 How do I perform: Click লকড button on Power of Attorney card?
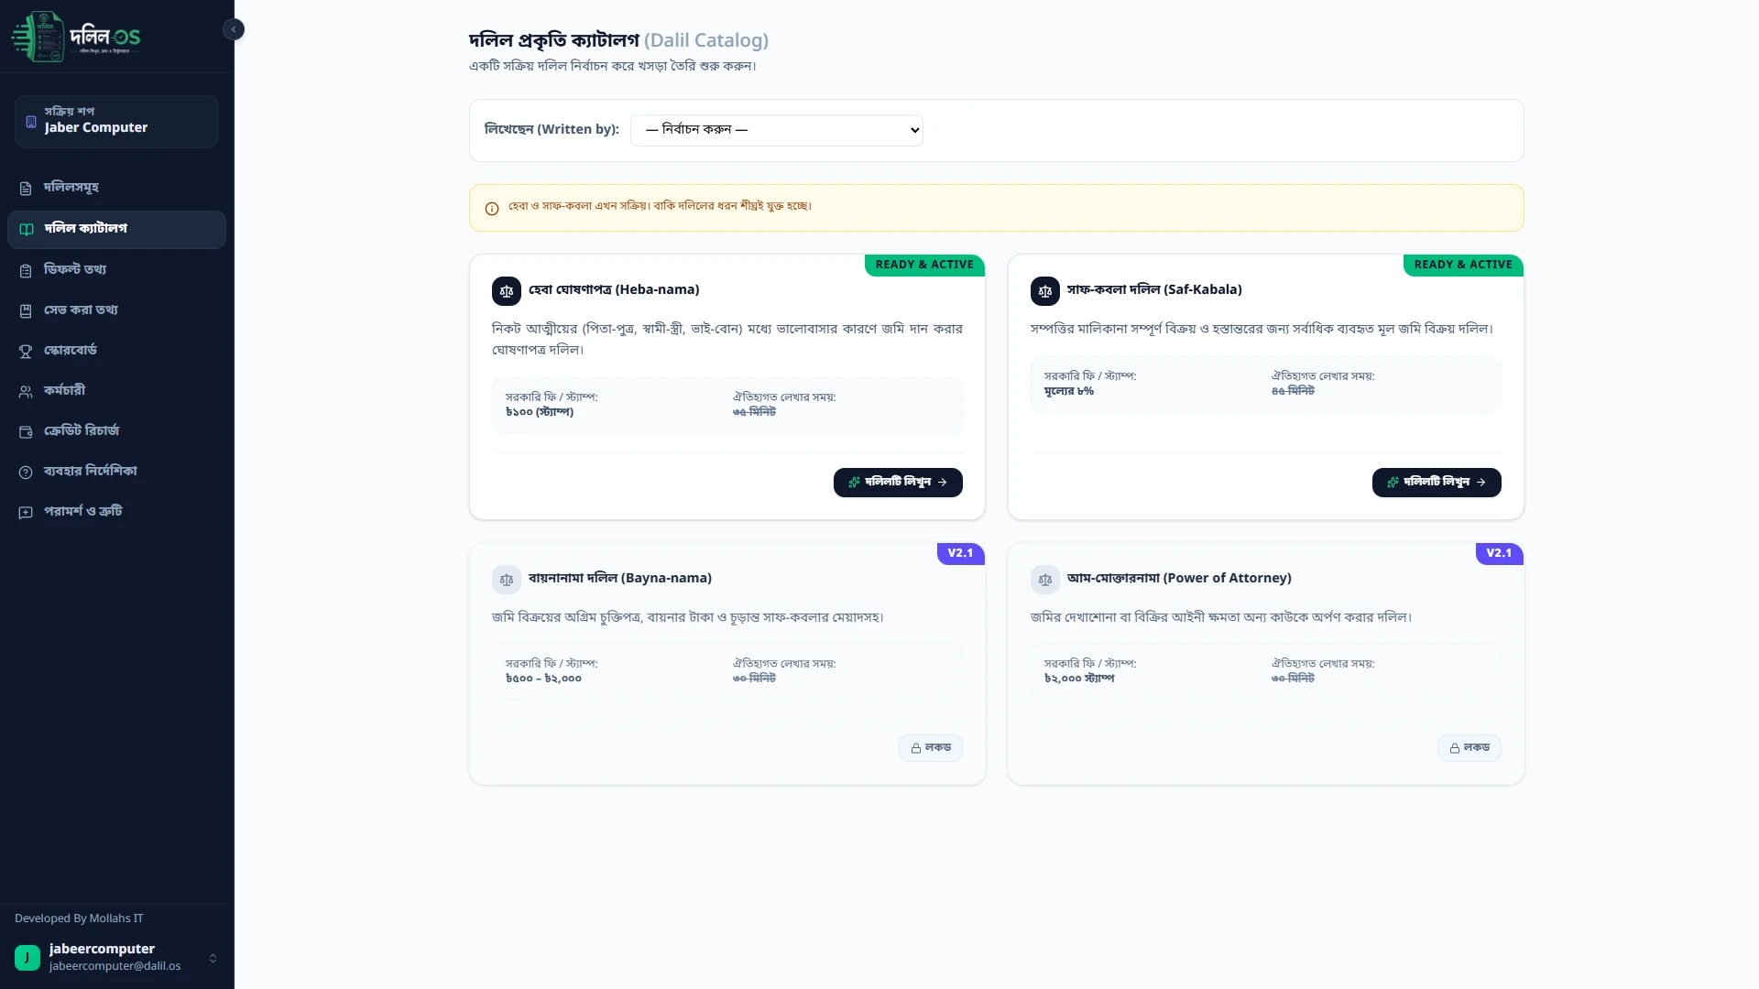pos(1469,748)
